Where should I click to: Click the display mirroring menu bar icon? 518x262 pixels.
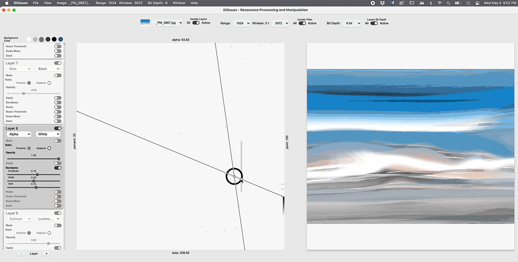pos(412,3)
